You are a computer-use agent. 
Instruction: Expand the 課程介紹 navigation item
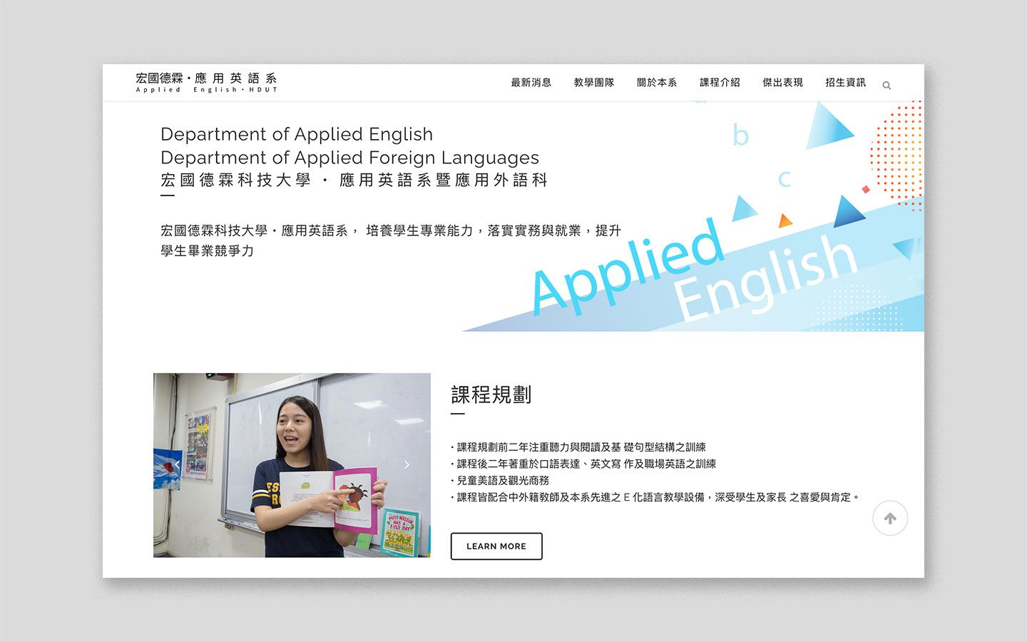(x=720, y=83)
